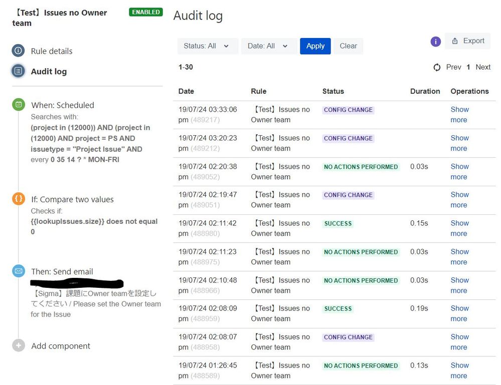Click CONFIG CHANGE status at 03:33:06
The width and height of the screenshot is (501, 385).
pos(348,110)
